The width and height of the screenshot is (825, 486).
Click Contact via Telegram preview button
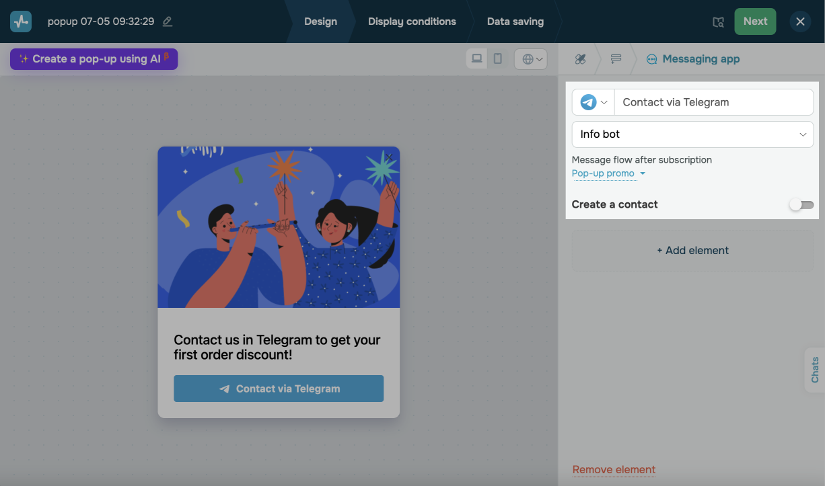coord(279,389)
